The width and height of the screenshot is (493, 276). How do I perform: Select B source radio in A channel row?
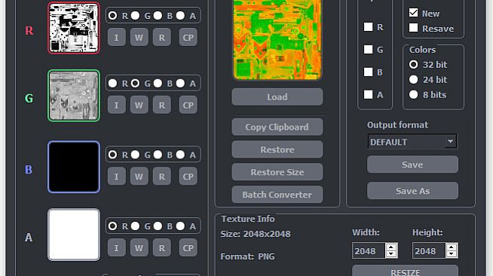[158, 226]
